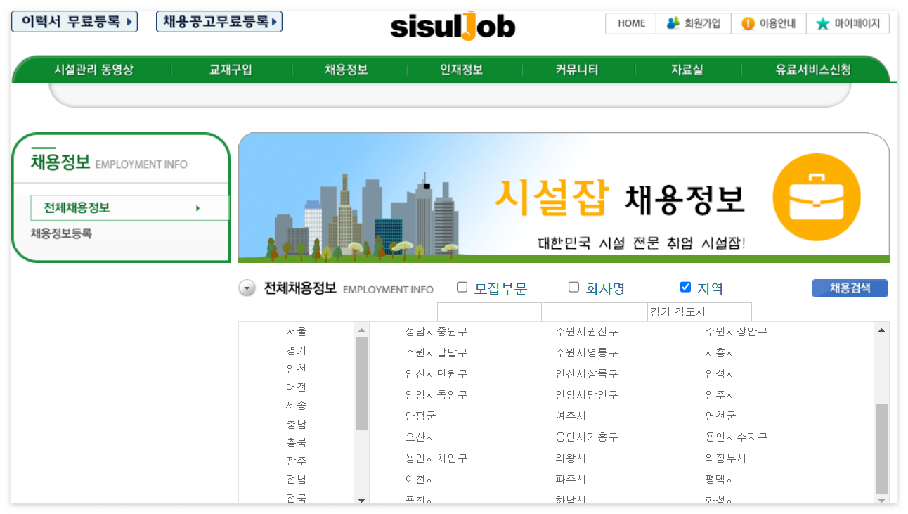This screenshot has height=514, width=908.
Task: Select 의정부시 district
Action: [725, 458]
